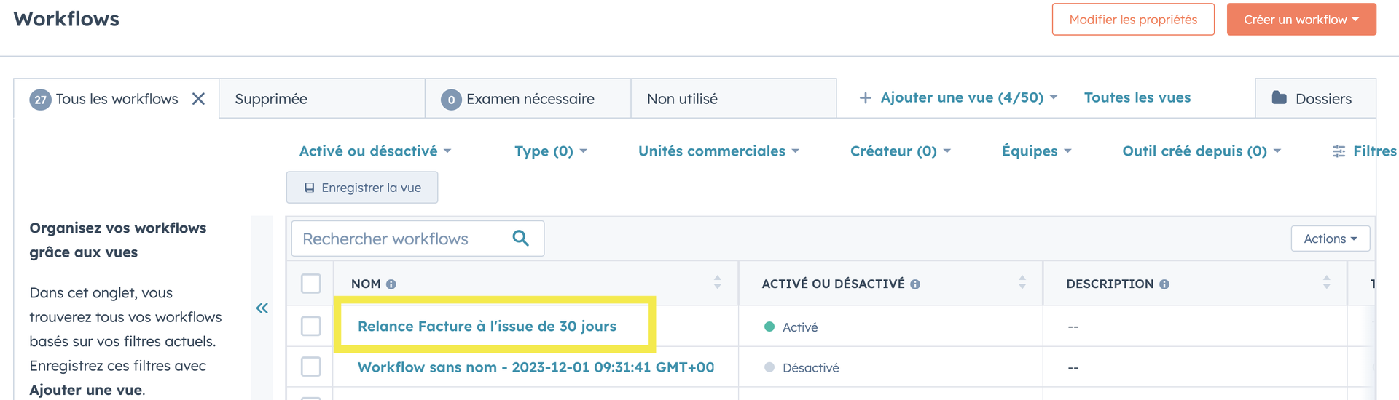The height and width of the screenshot is (400, 1399).
Task: Open the Dossiers tab
Action: click(1315, 98)
